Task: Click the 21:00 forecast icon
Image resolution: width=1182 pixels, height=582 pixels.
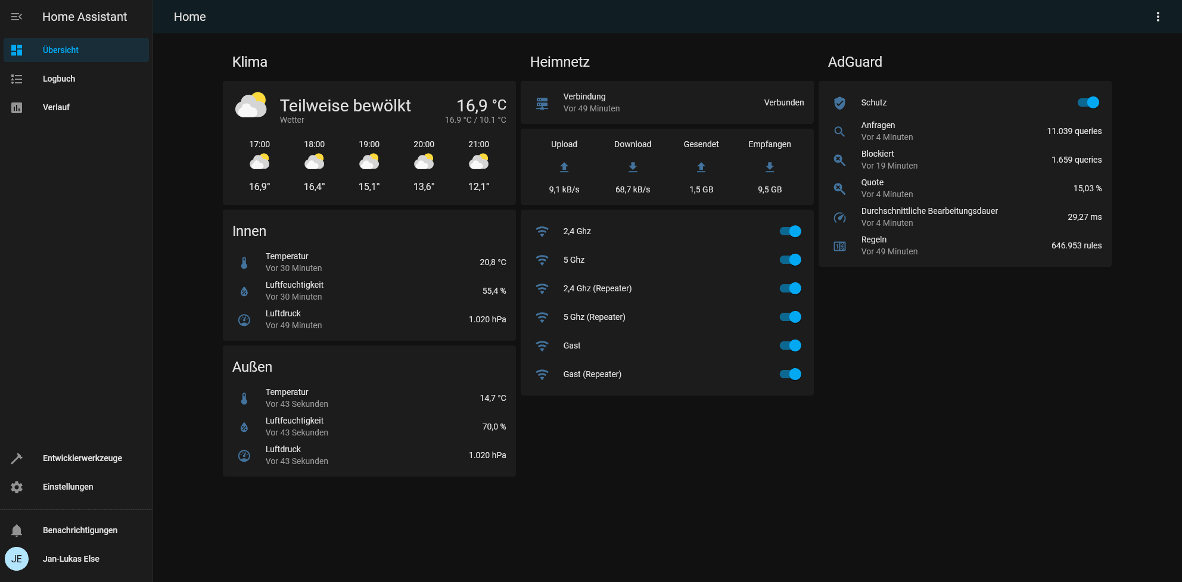Action: click(479, 162)
